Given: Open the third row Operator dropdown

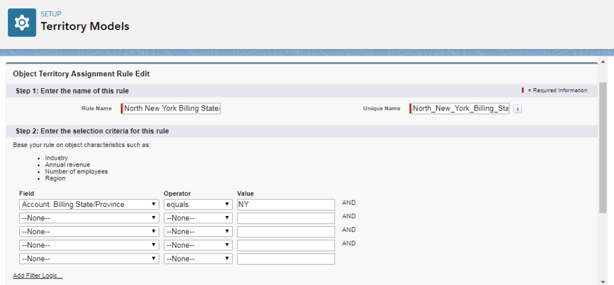Looking at the screenshot, I should pos(198,232).
